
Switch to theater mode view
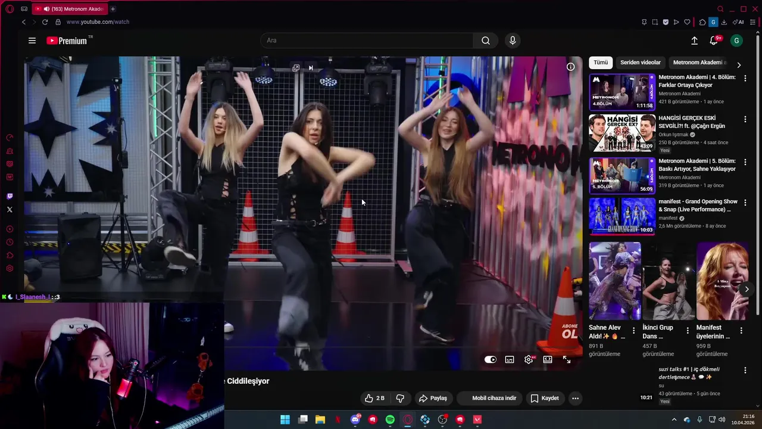[x=548, y=360]
